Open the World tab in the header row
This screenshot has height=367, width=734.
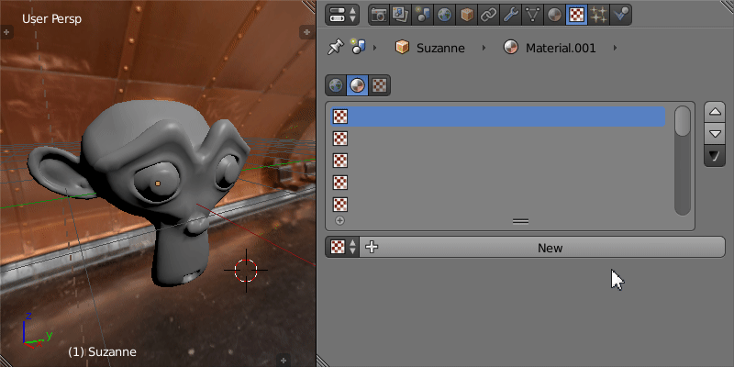point(445,15)
